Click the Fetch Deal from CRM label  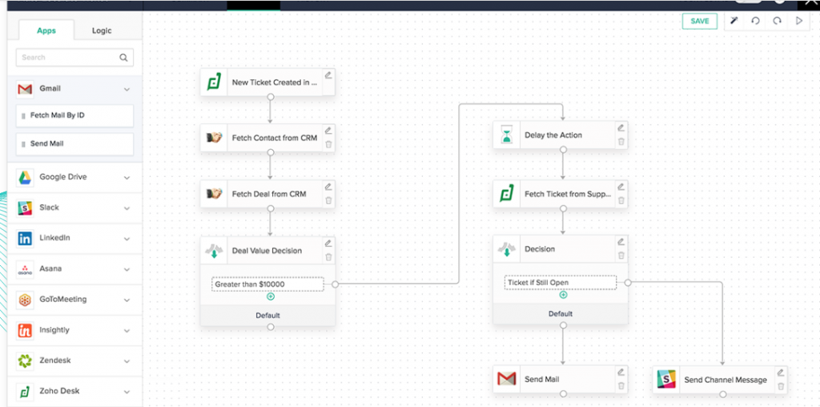269,194
